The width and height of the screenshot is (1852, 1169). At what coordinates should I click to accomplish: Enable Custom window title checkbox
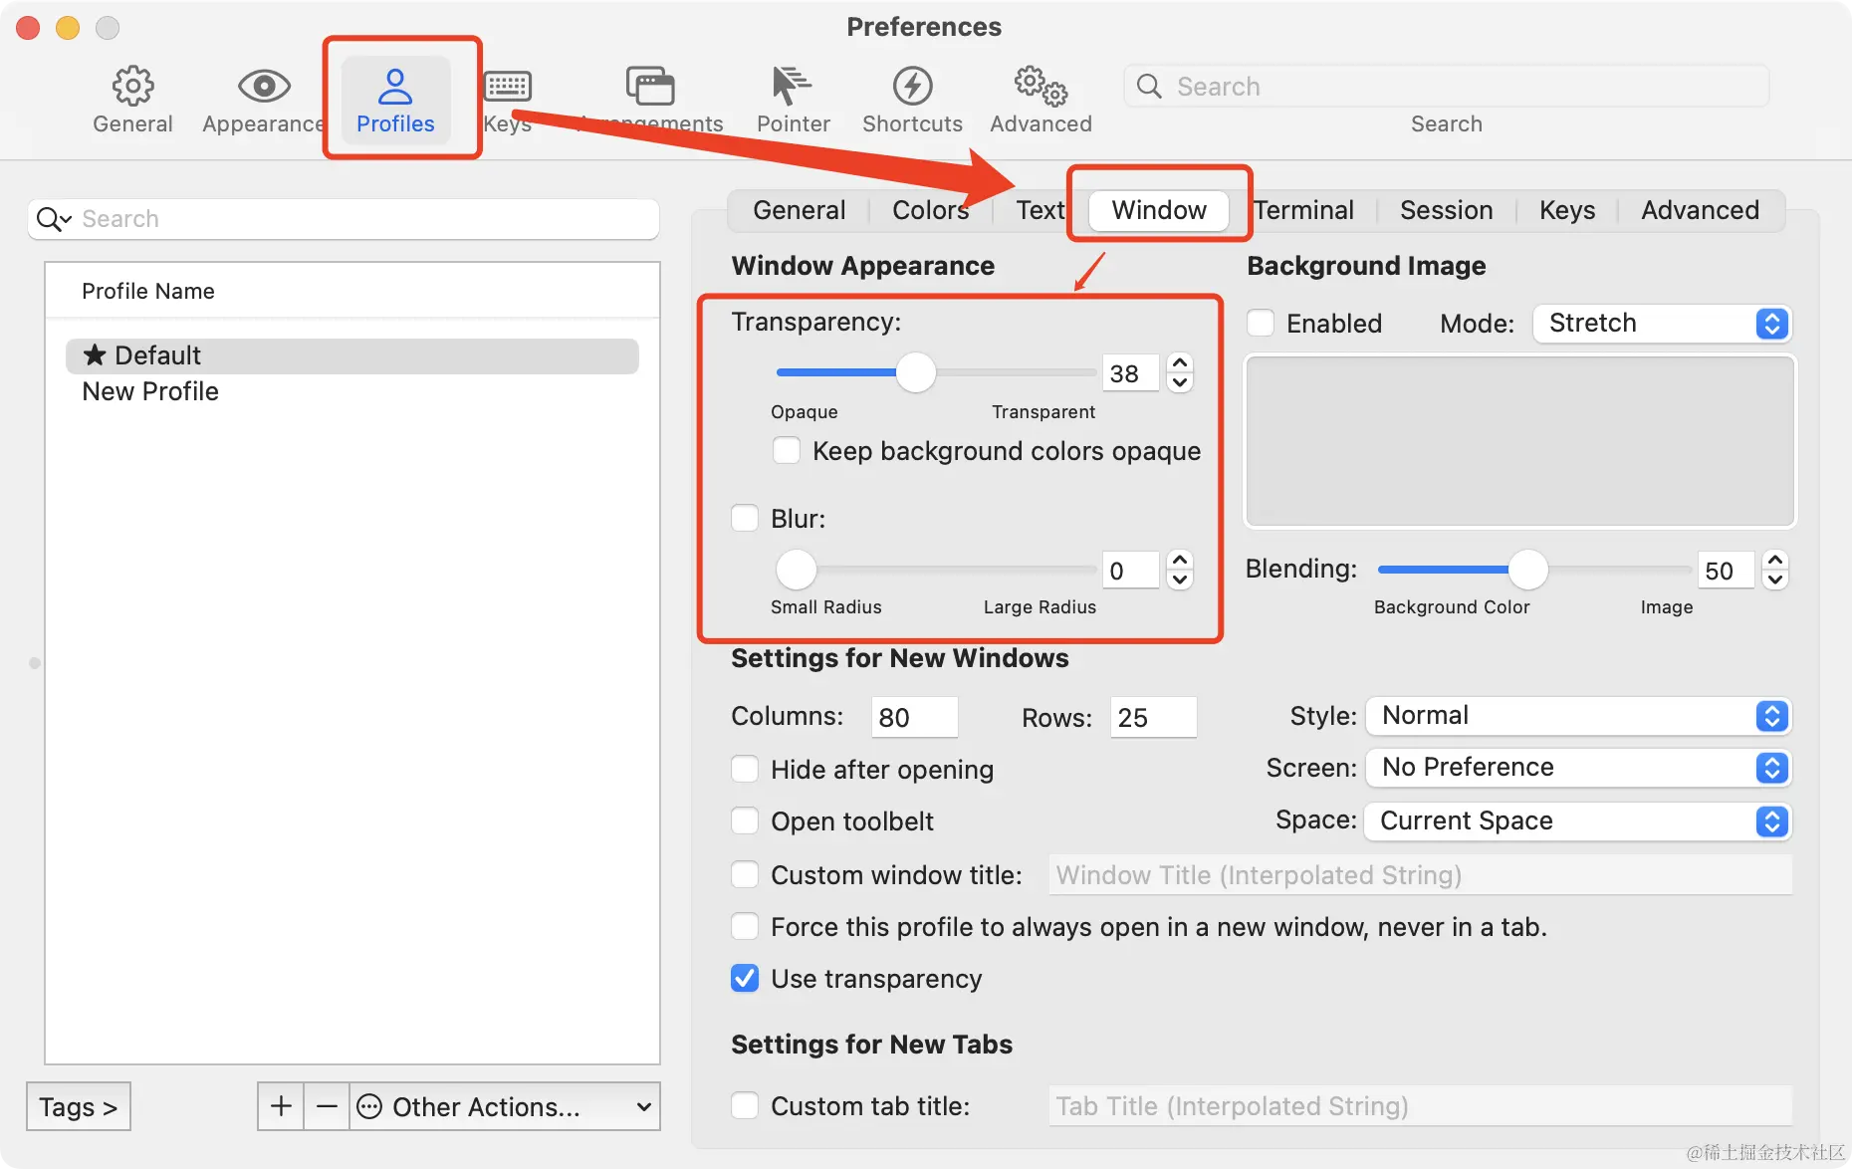(745, 875)
